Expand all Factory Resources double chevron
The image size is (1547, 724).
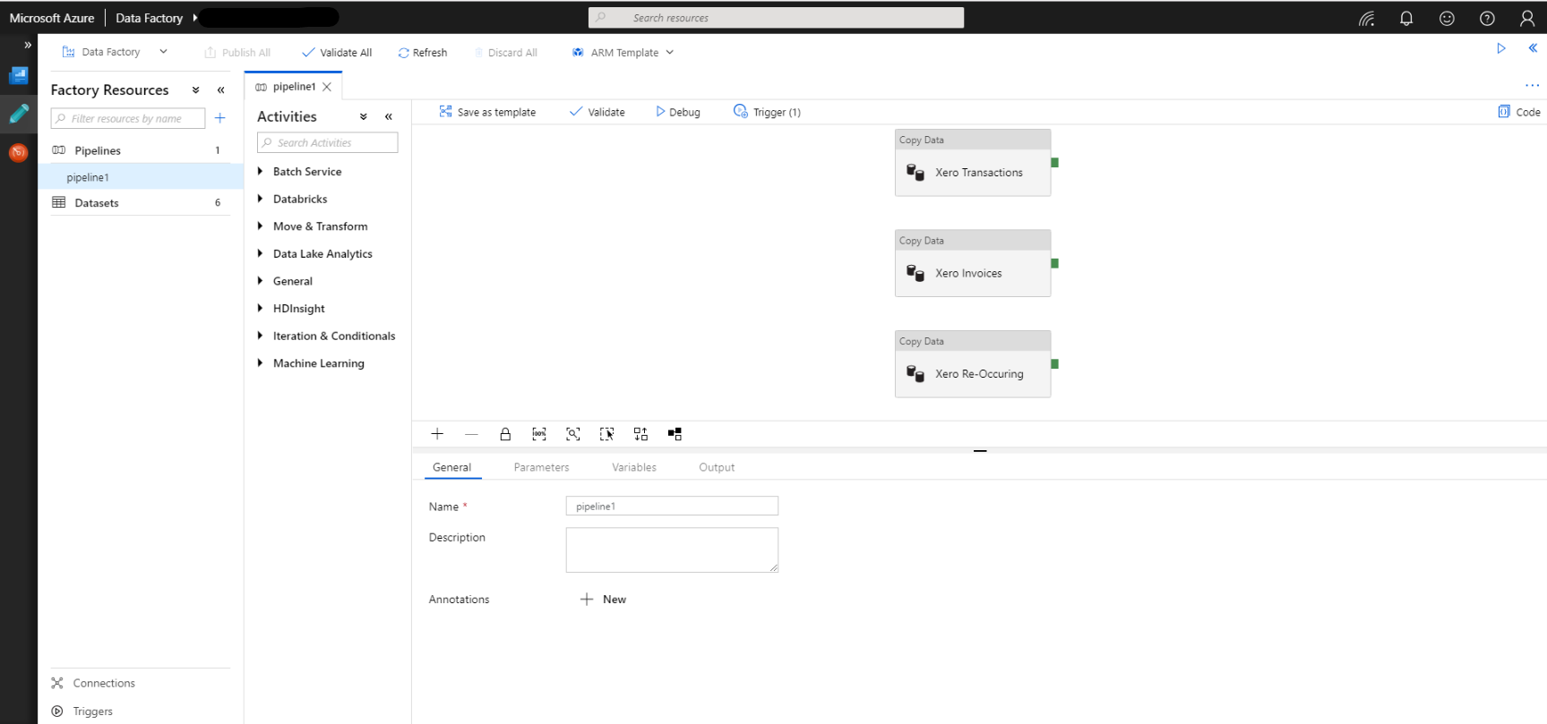(x=196, y=90)
